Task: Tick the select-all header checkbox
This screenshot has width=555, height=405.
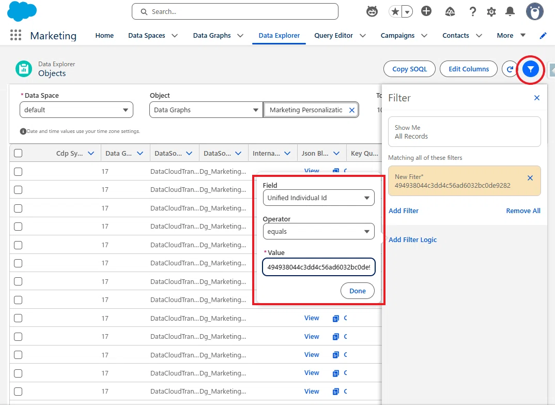Action: tap(18, 153)
